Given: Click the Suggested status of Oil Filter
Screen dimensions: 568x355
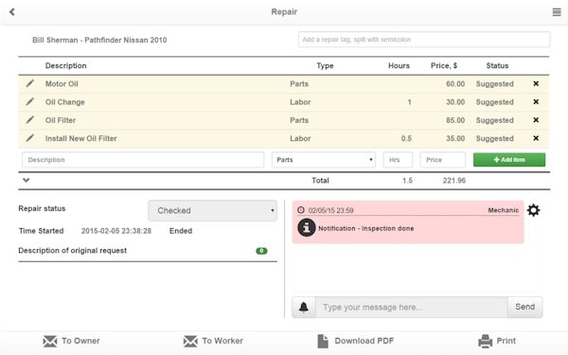Looking at the screenshot, I should (x=494, y=120).
